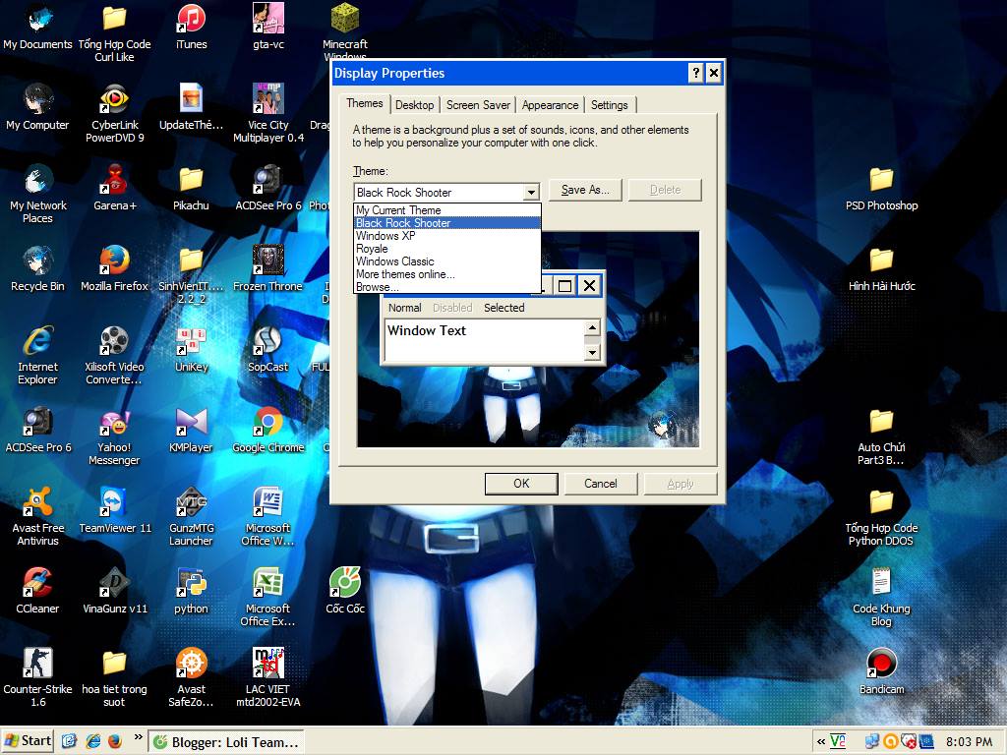The height and width of the screenshot is (755, 1007).
Task: Expand hidden system tray icons arrow
Action: 821,741
